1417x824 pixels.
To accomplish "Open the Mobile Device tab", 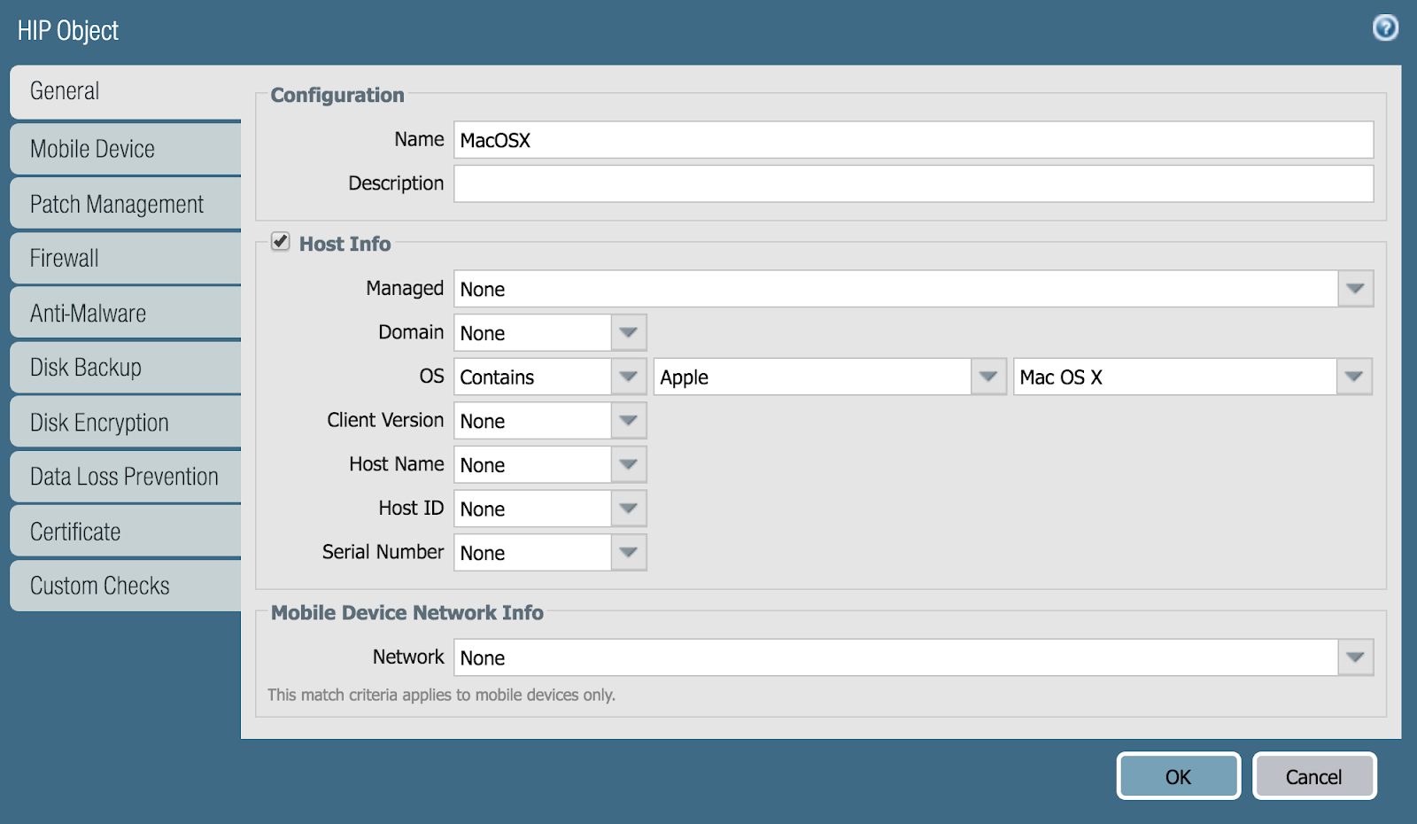I will click(x=126, y=149).
